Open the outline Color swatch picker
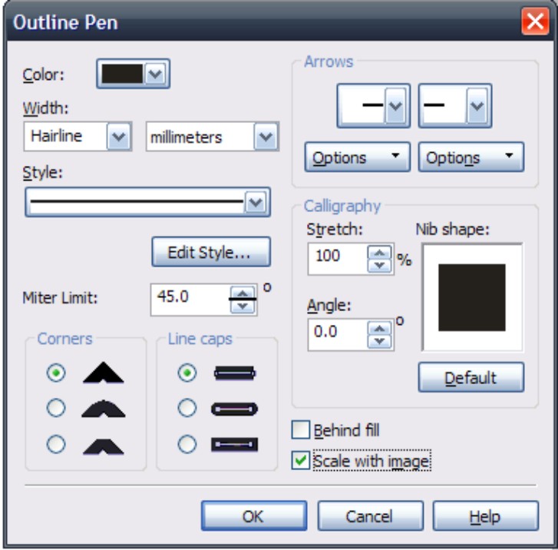Screen dimensions: 558x550 tap(133, 74)
